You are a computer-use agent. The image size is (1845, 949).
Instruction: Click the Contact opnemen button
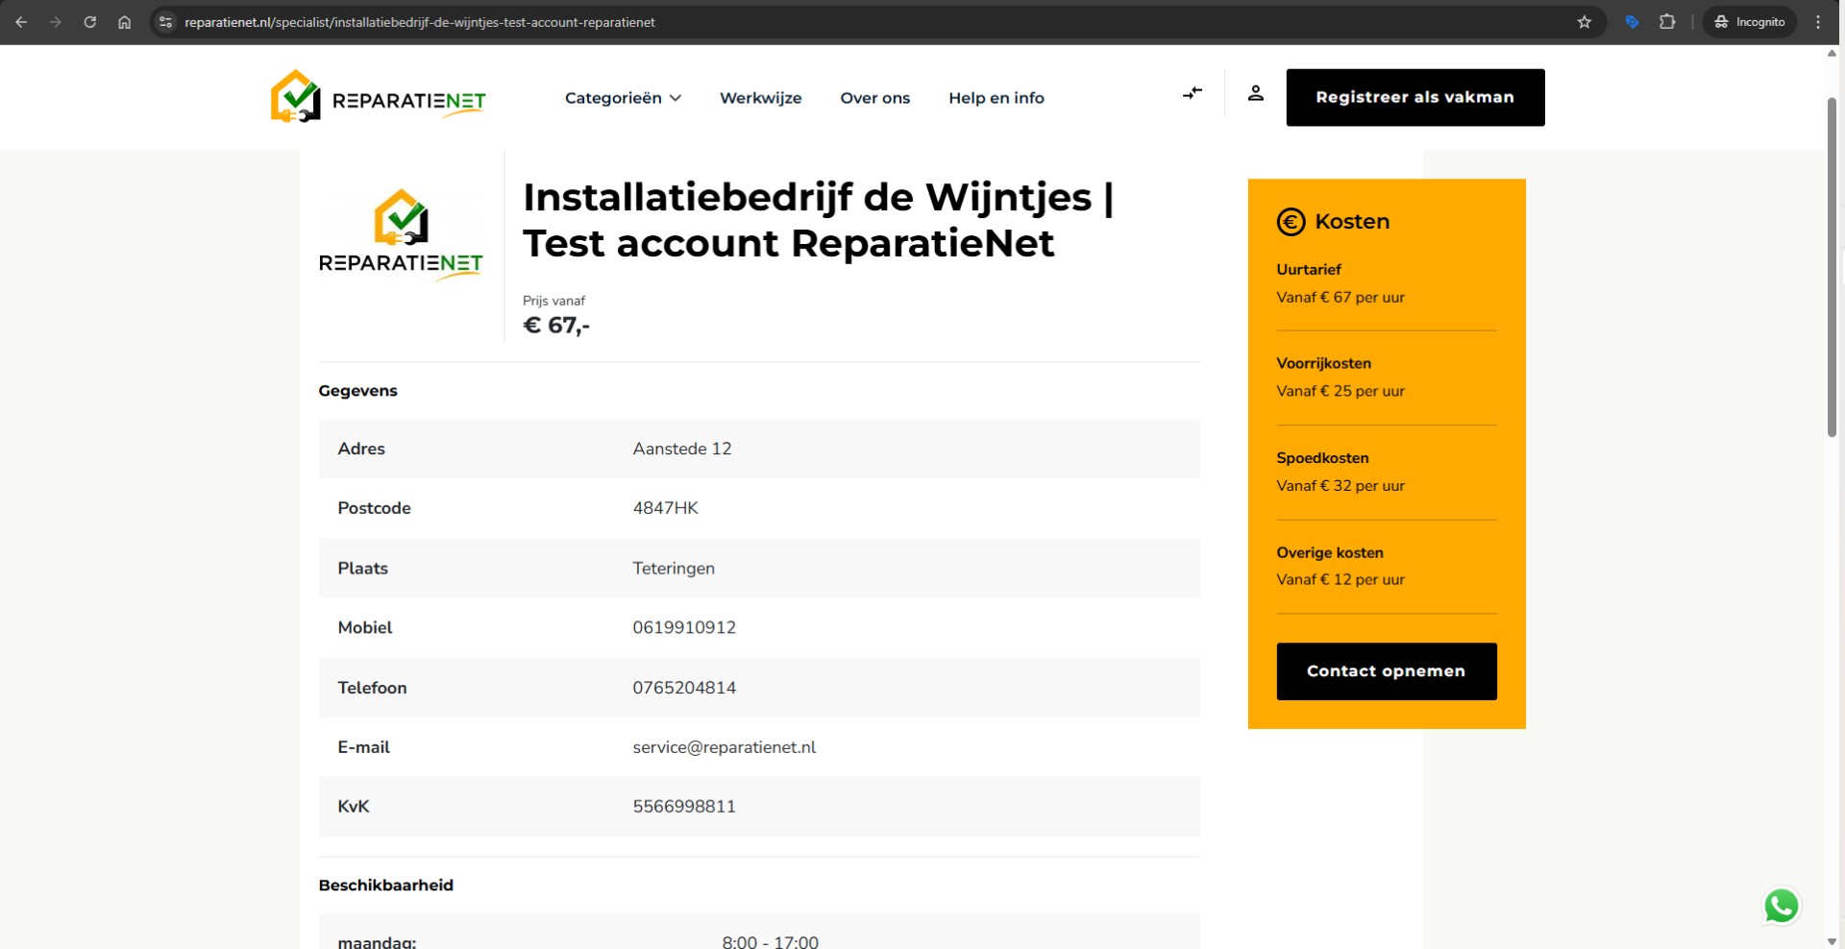pyautogui.click(x=1387, y=671)
